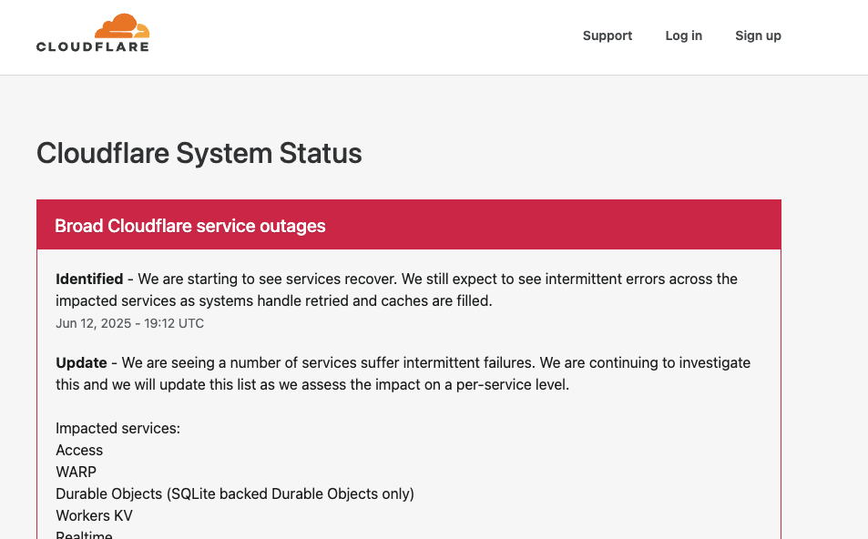
Task: Open the Support page
Action: (x=607, y=36)
